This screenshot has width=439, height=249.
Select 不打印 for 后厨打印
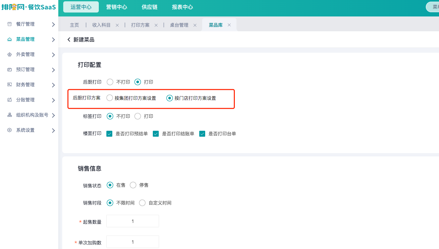(110, 82)
